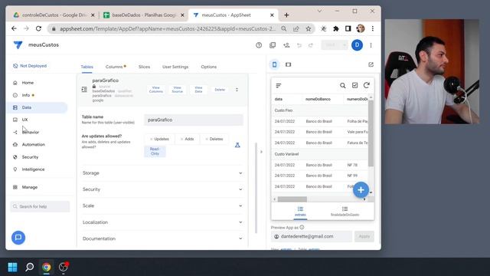Click the flask icon beside update options
The width and height of the screenshot is (490, 276).
click(x=237, y=145)
